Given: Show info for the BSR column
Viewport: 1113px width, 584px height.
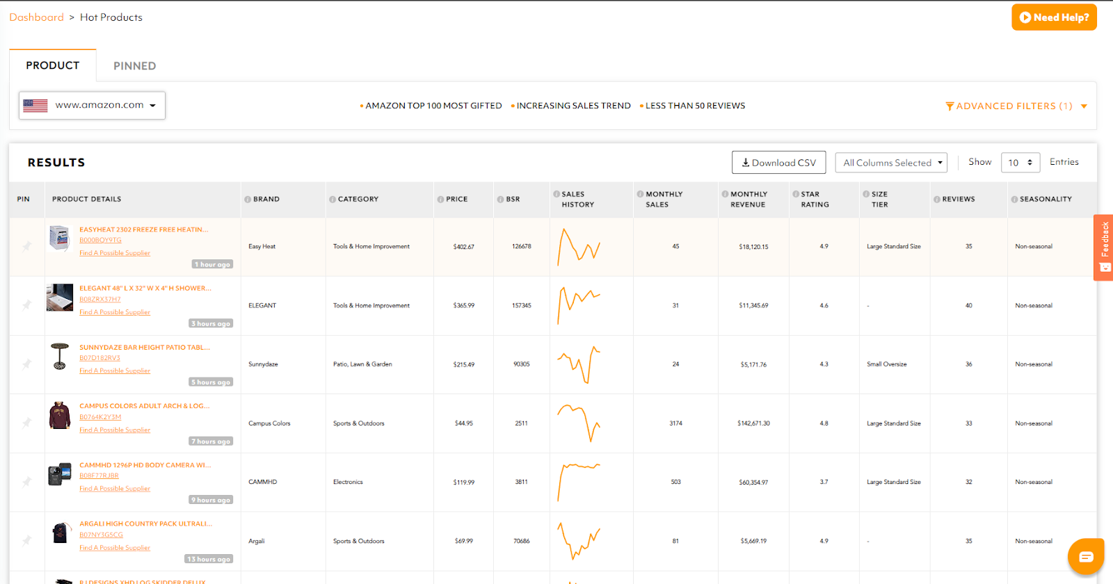Looking at the screenshot, I should pyautogui.click(x=500, y=200).
